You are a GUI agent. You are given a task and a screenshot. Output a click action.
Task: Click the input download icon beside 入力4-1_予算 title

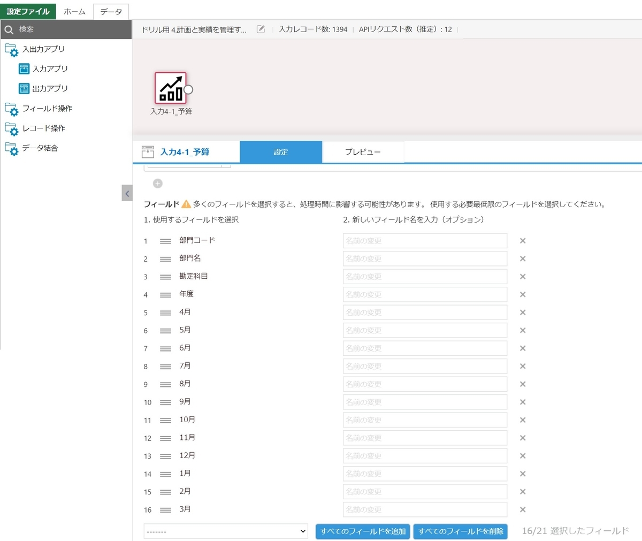click(148, 152)
